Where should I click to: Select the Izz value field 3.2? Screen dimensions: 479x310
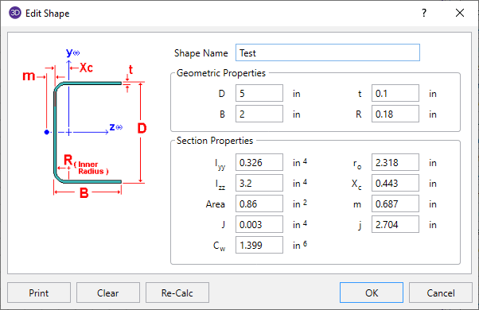pyautogui.click(x=259, y=183)
